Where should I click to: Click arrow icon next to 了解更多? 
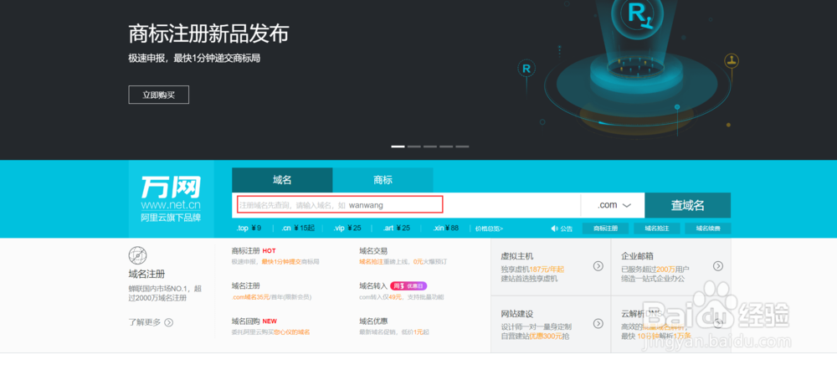pos(169,322)
